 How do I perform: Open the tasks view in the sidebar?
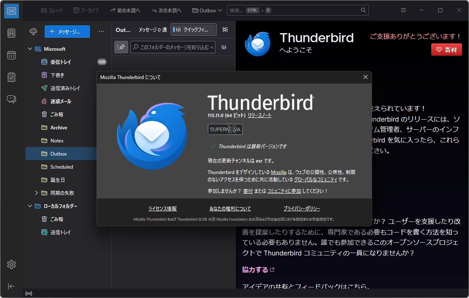tap(11, 77)
